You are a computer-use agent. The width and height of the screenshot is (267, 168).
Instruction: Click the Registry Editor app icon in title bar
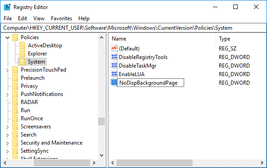[7, 7]
